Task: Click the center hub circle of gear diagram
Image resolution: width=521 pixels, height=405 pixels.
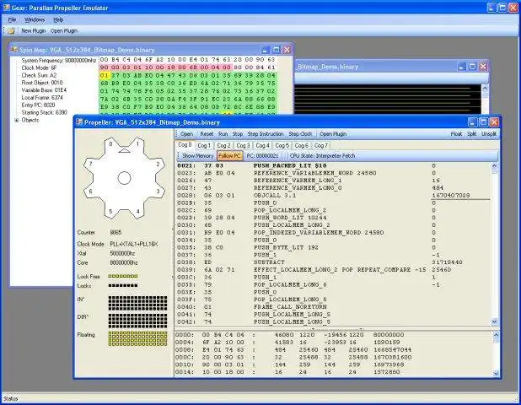Action: pyautogui.click(x=124, y=178)
